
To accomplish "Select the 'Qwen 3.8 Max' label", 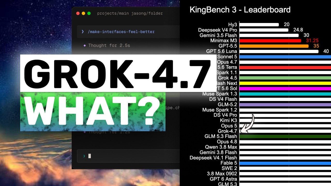I will click(x=221, y=147).
